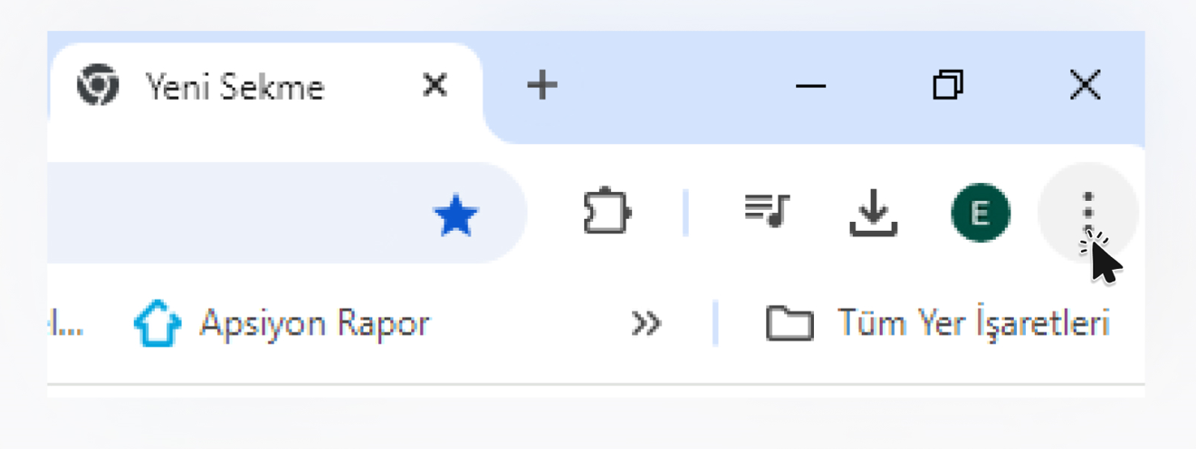The height and width of the screenshot is (449, 1196).
Task: Open the Apsiyon Rapor bookmark
Action: (282, 323)
